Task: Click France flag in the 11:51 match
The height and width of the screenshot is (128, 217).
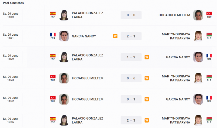Action: click(x=53, y=34)
